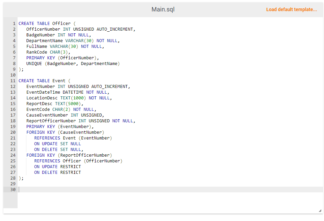Click the CREATE TABLE Event statement

coord(44,81)
